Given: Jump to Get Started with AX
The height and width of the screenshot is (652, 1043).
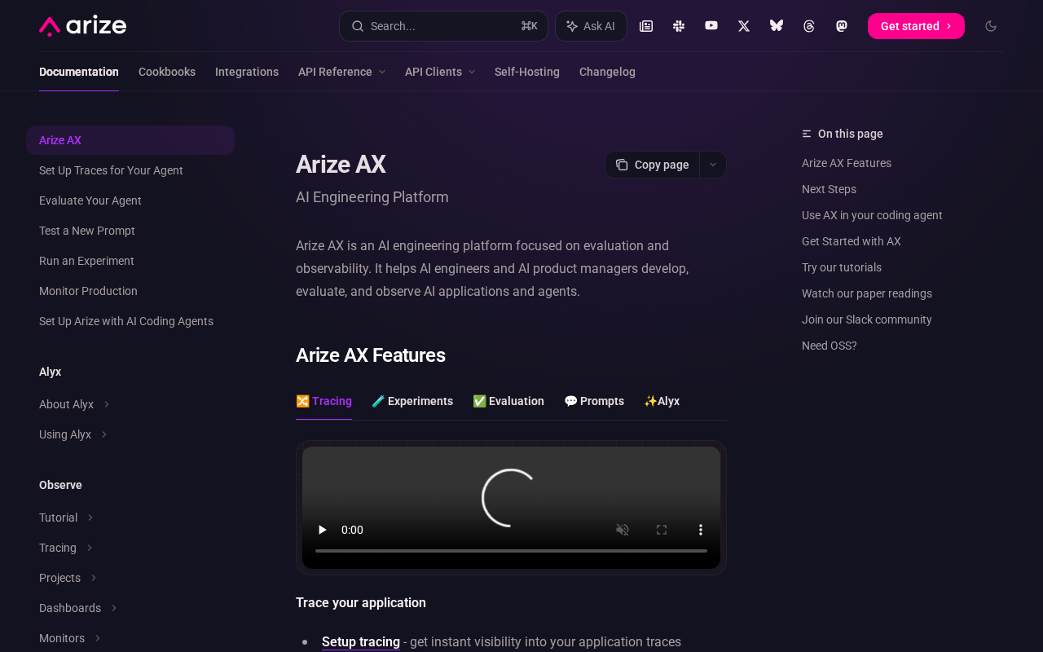Looking at the screenshot, I should pos(852,241).
